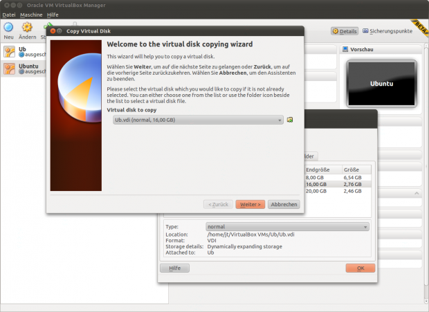Viewport: 429px width, 312px height.
Task: Select the 16,00 GB disk row
Action: [338, 184]
